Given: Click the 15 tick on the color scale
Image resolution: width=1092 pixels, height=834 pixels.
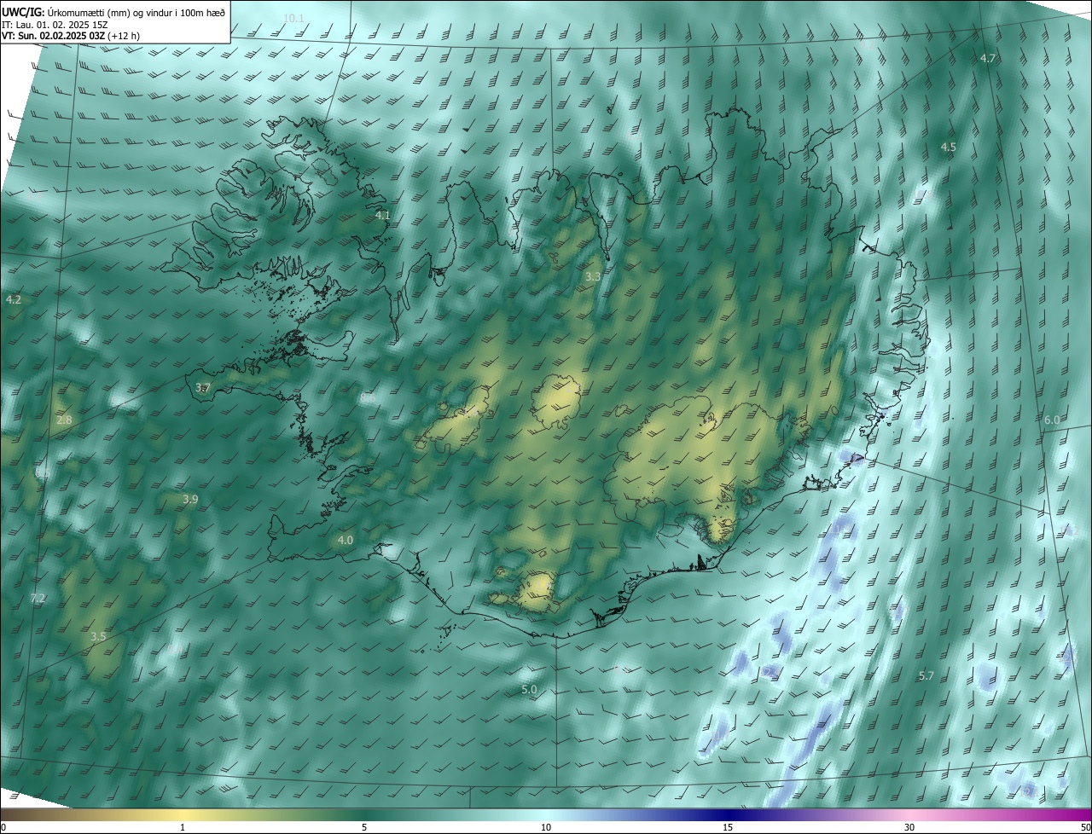Looking at the screenshot, I should coord(728,827).
